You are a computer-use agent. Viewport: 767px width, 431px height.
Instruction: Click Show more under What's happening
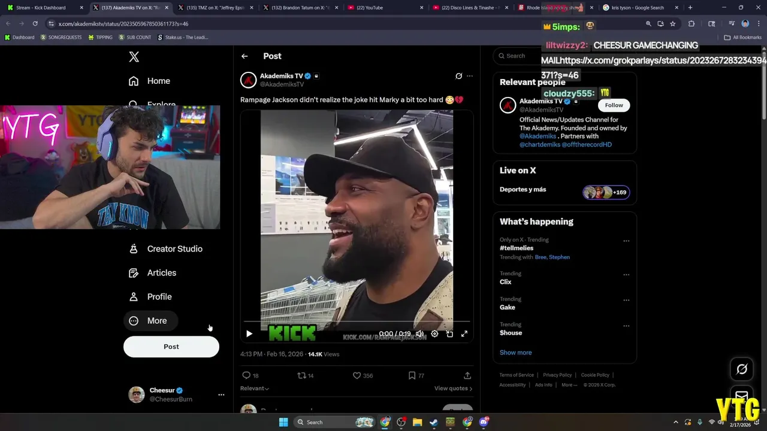(x=515, y=353)
